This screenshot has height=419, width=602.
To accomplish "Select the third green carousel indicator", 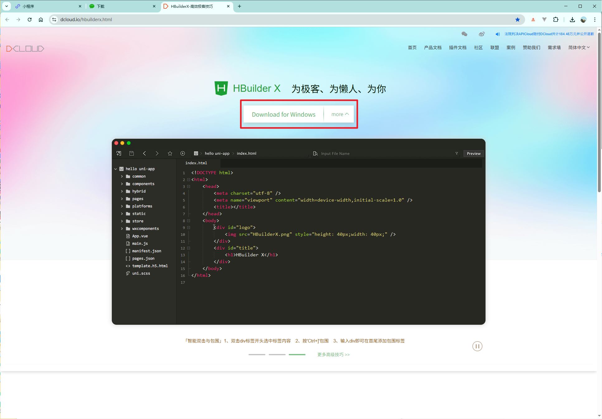I will tap(297, 355).
